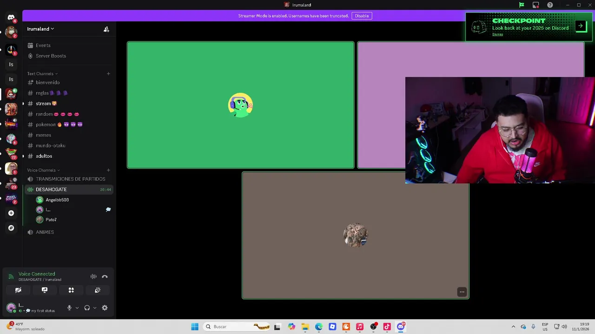Open server with 23 notification badge
This screenshot has height=334, width=595.
(x=11, y=183)
